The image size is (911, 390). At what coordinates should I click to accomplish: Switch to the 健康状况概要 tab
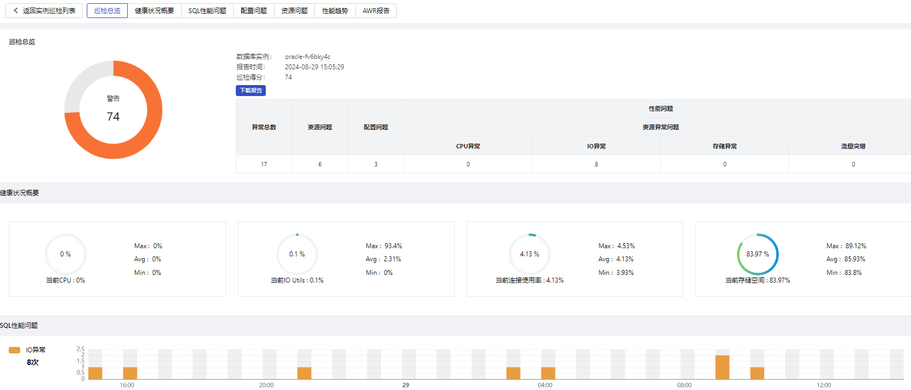point(154,10)
